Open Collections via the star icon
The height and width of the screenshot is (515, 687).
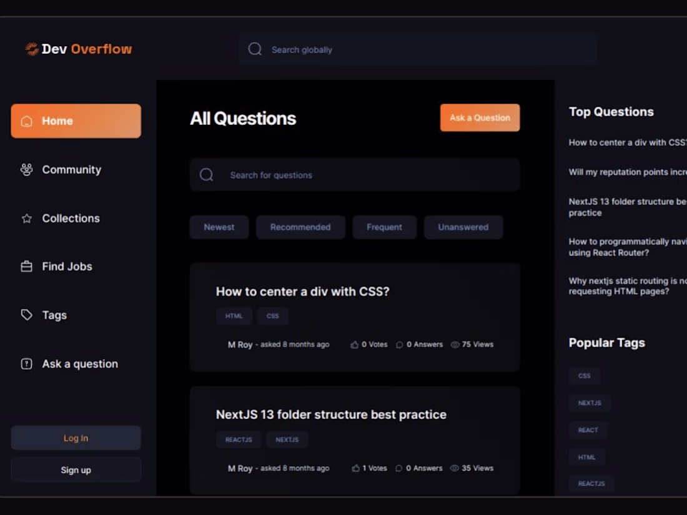(x=26, y=218)
